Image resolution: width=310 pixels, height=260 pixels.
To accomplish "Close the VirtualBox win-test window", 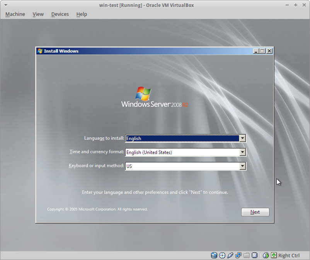I will [x=304, y=5].
